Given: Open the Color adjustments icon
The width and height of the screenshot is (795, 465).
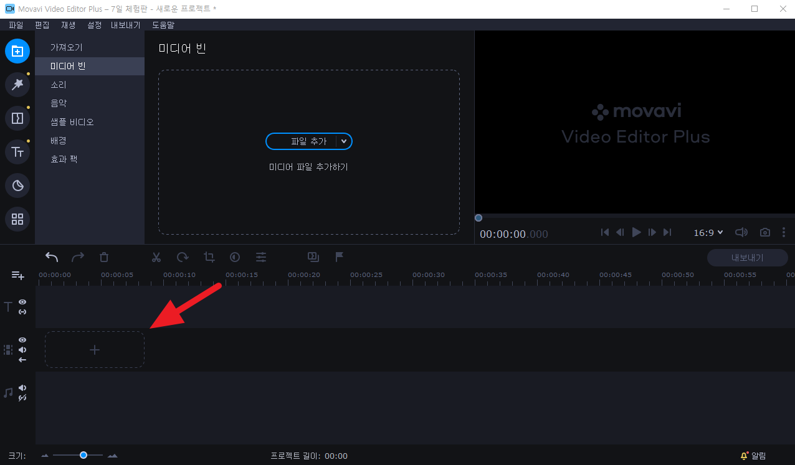Looking at the screenshot, I should 235,257.
